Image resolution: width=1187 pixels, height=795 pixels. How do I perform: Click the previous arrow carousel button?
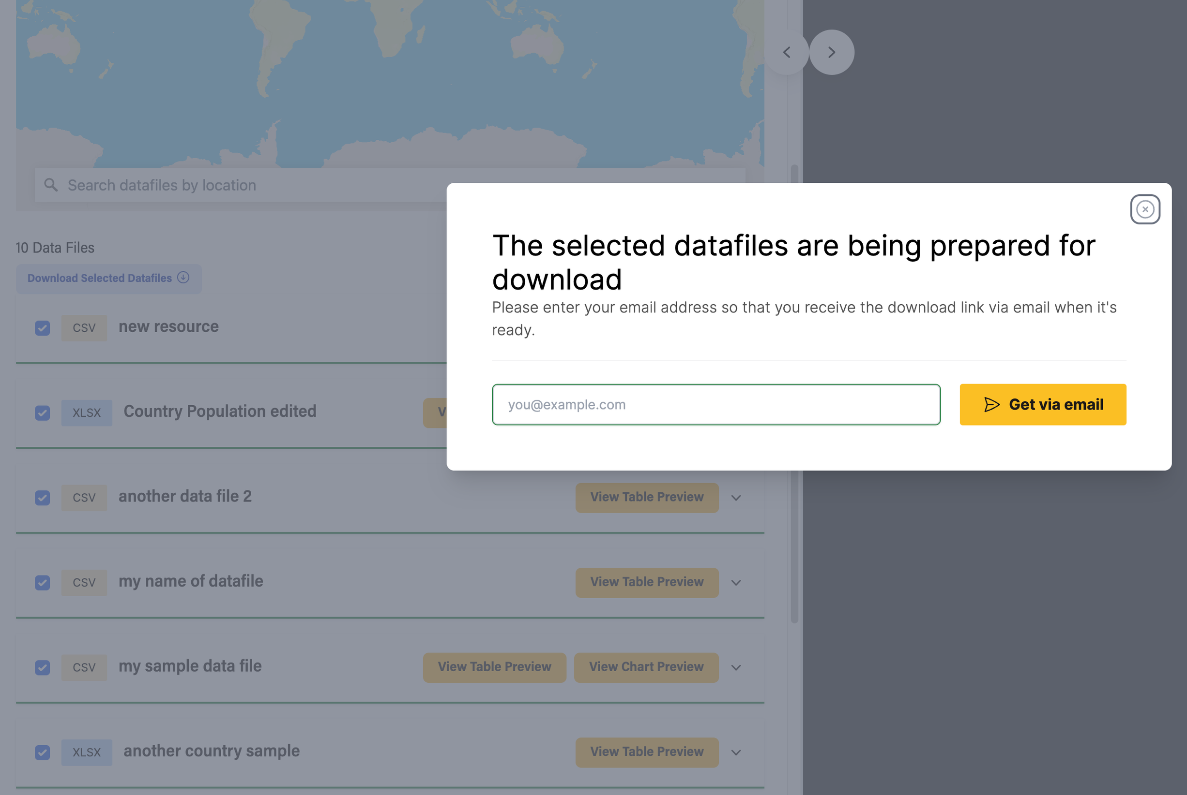(x=786, y=52)
